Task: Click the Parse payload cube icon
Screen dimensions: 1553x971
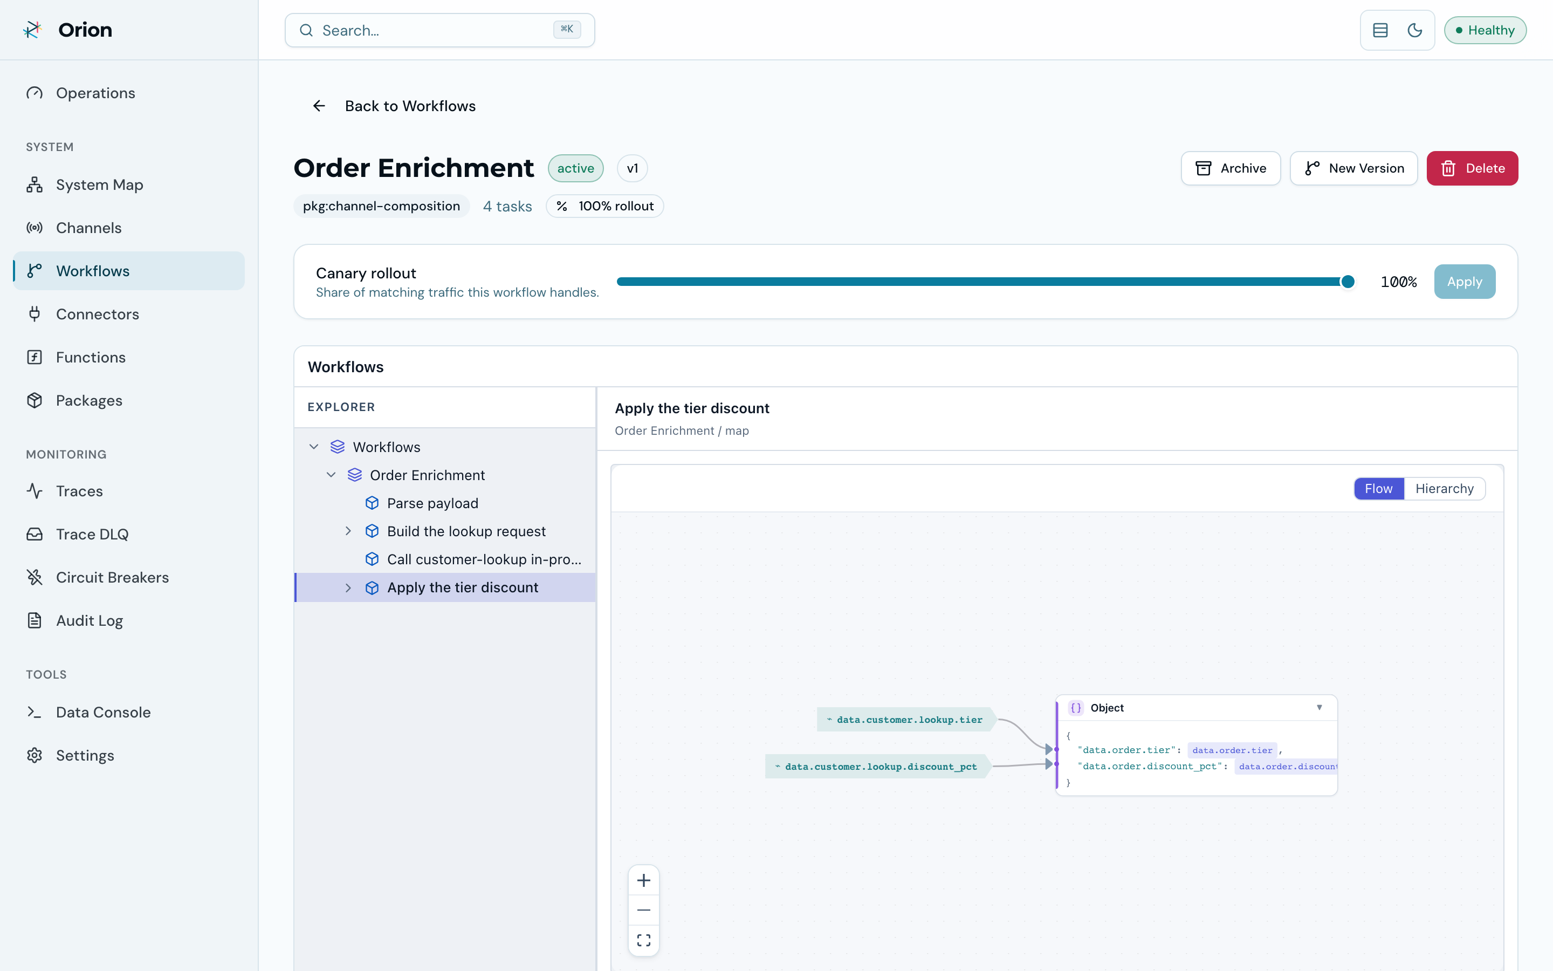Action: click(372, 503)
